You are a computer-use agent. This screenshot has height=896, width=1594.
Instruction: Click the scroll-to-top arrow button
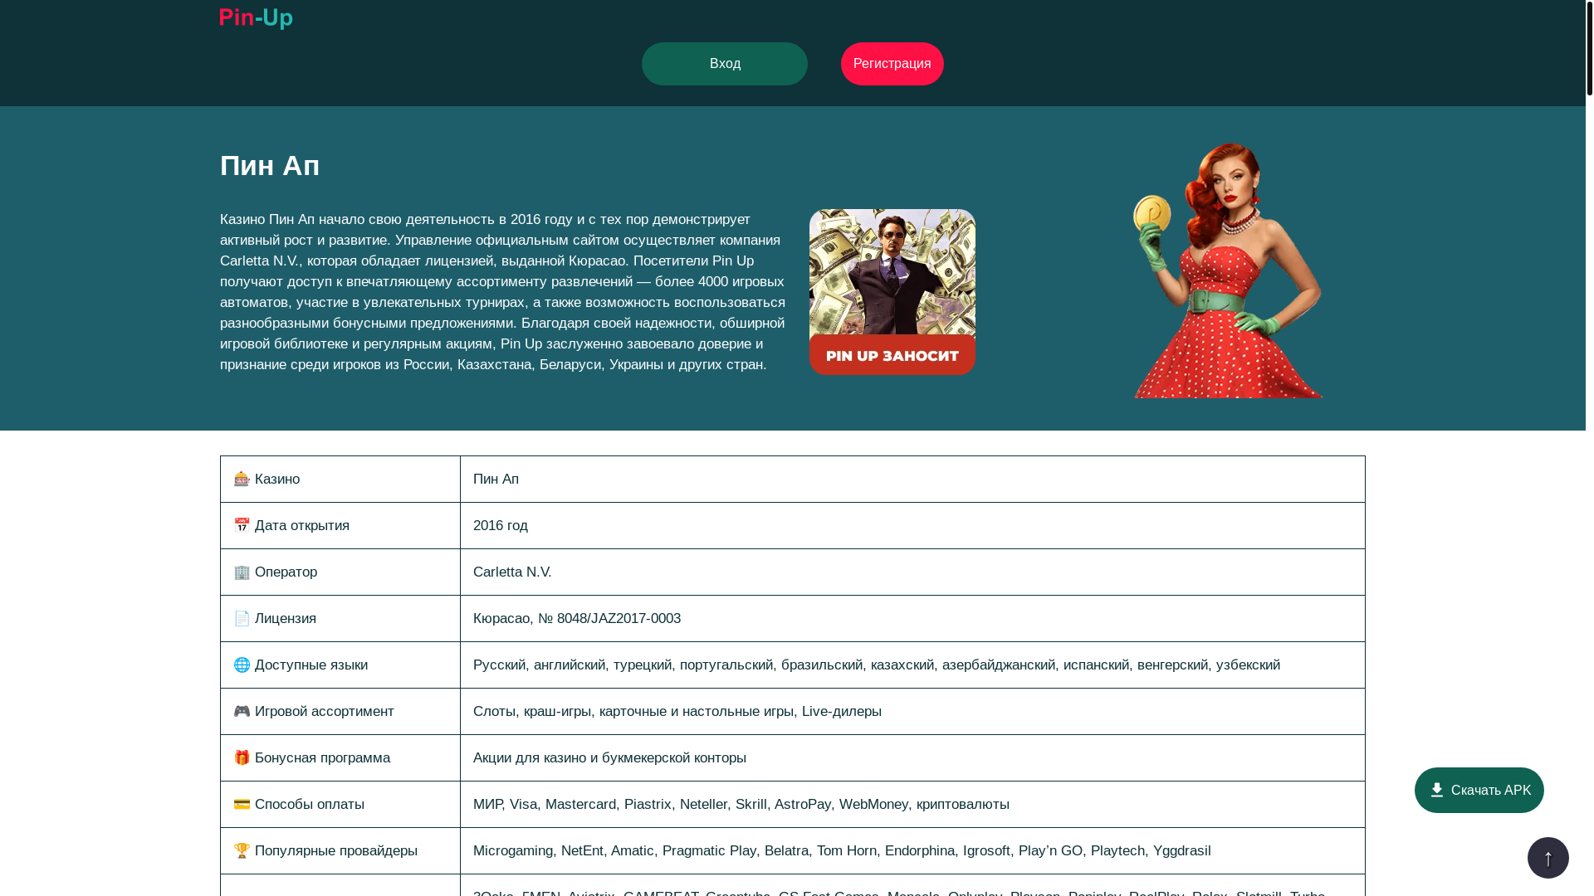point(1548,857)
